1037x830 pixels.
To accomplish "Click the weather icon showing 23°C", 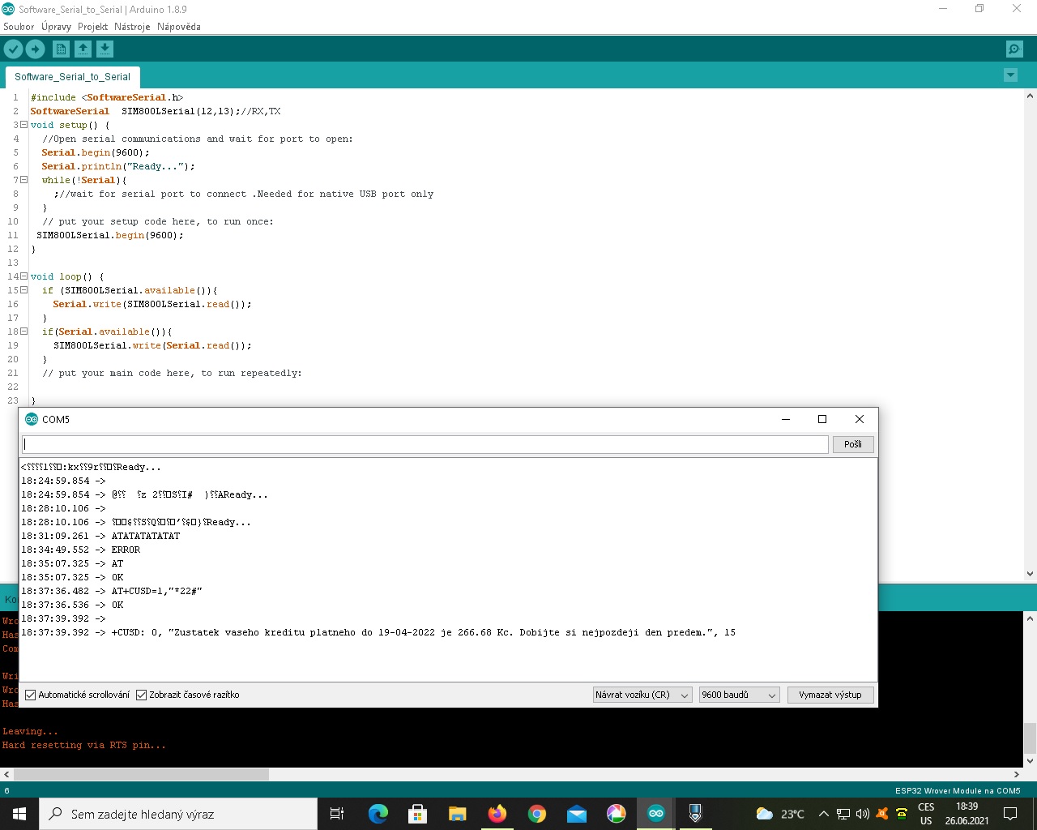I will pos(764,814).
